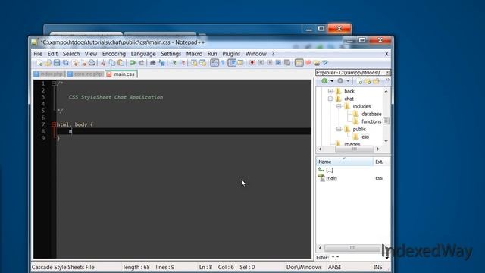Toggle Synchronize Vertical Scrolling button
Viewport: 485px width, 273px height.
194,63
